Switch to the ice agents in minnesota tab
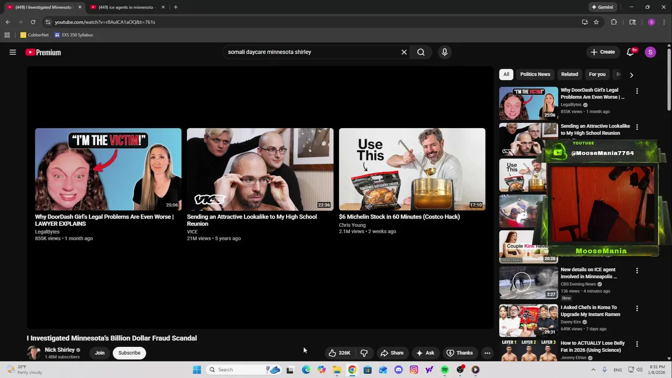672x378 pixels. 126,7
